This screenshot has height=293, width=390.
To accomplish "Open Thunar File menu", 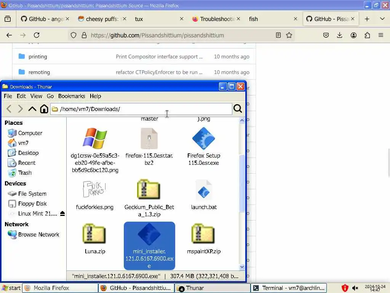I will (8, 96).
